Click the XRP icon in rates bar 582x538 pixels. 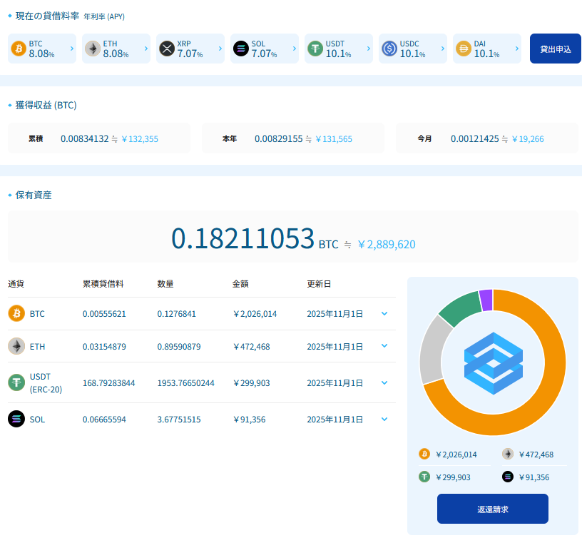(167, 49)
